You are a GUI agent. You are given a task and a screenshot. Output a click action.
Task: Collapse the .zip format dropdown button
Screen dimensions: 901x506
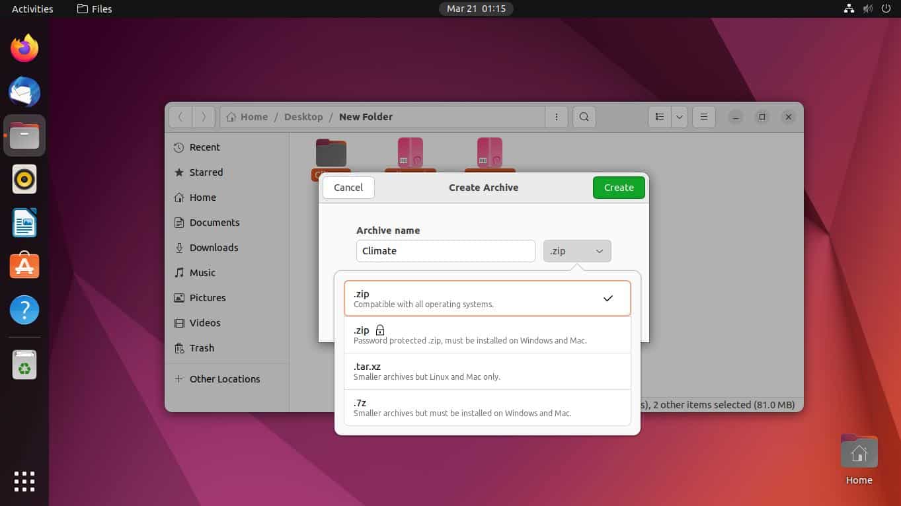tap(577, 251)
